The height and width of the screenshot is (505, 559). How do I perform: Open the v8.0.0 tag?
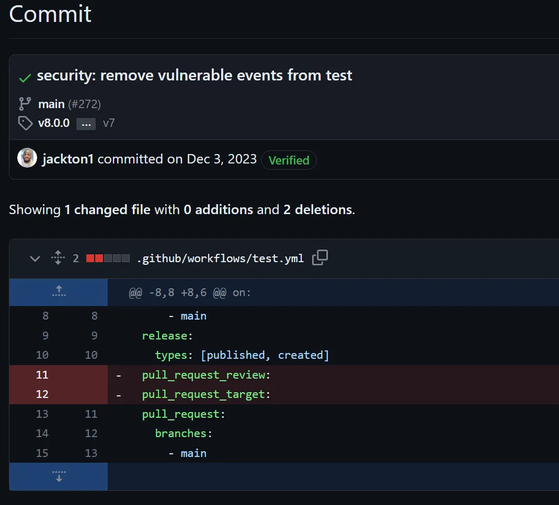tap(54, 123)
